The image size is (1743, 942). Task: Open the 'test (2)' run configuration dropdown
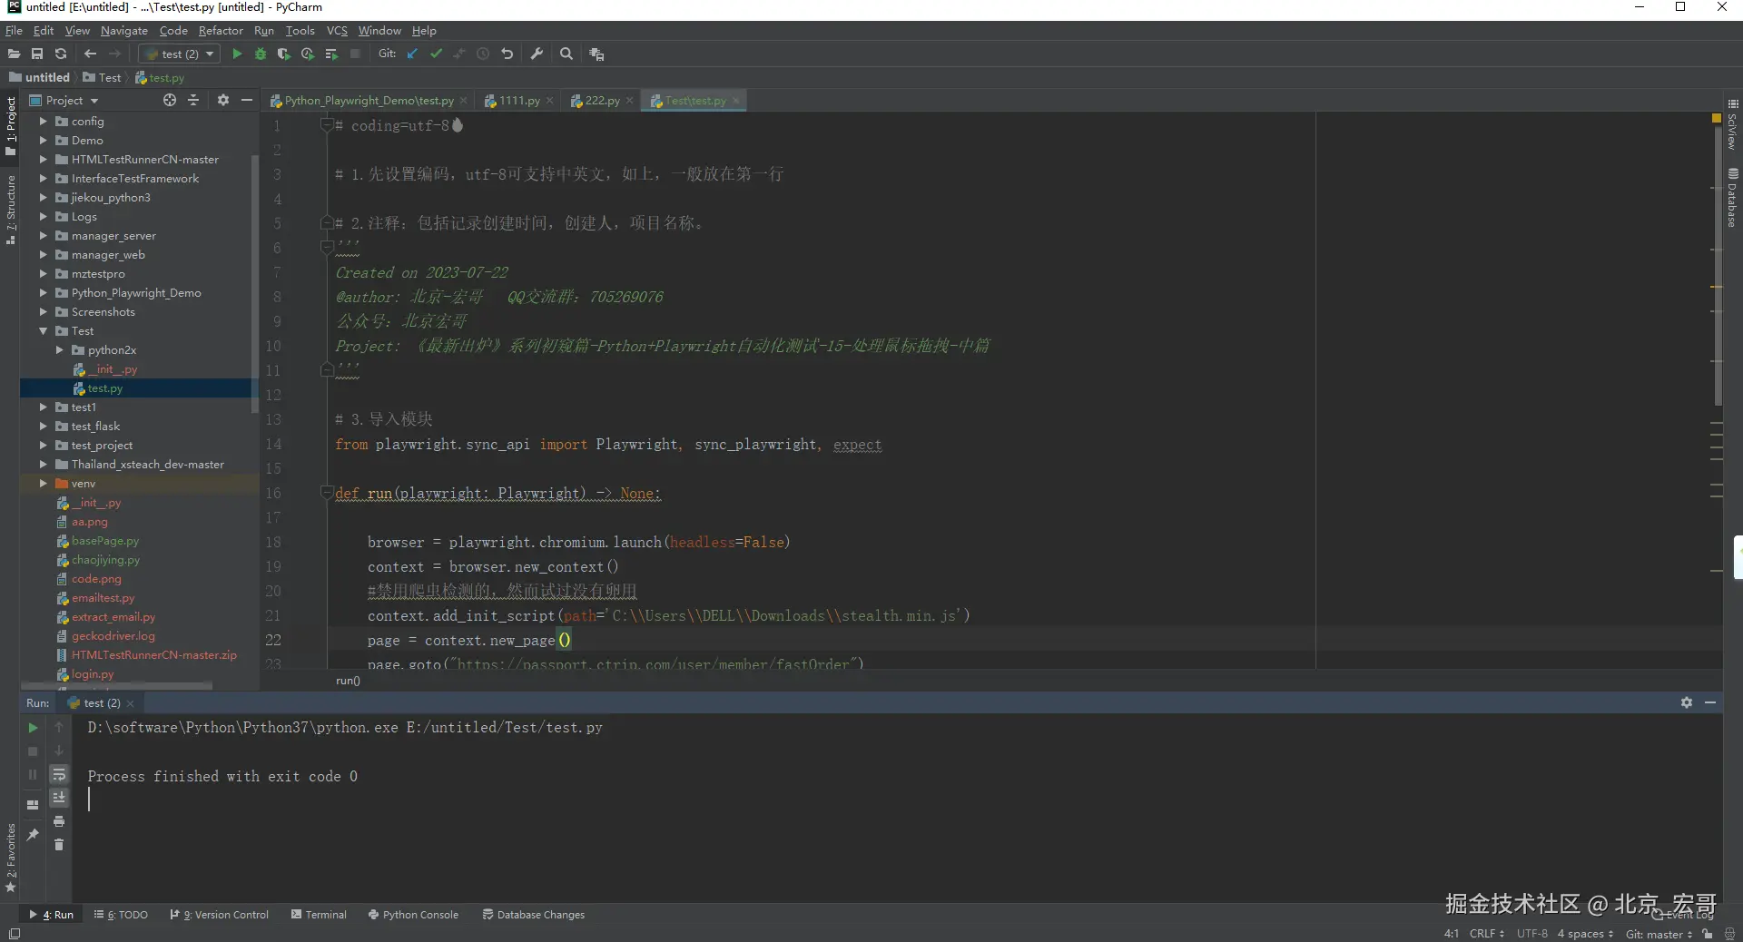click(x=180, y=54)
